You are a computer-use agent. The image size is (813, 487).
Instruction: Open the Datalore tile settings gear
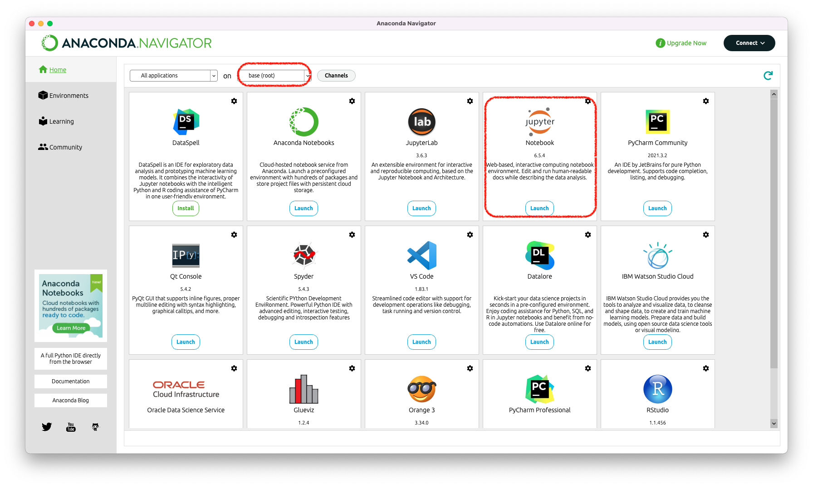588,235
